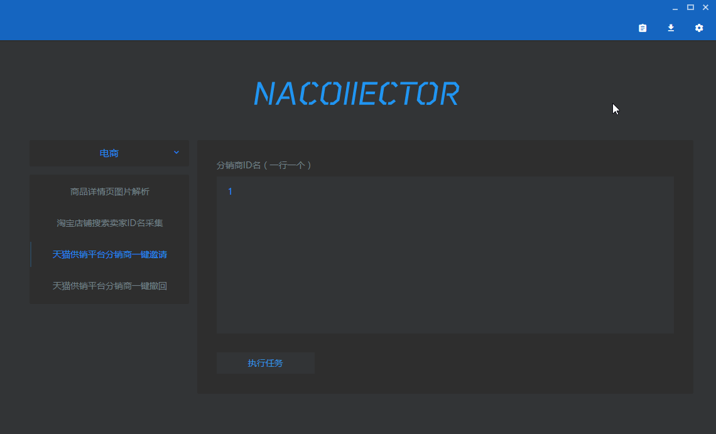Expand the 电商 category dropdown

(x=109, y=153)
